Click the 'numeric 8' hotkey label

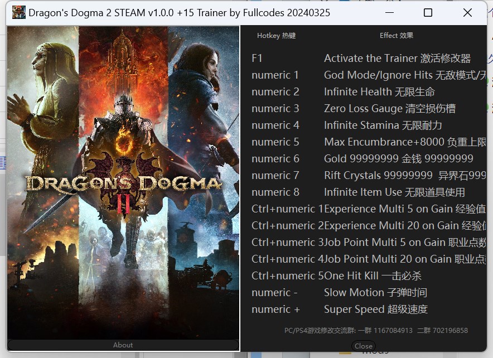pyautogui.click(x=275, y=192)
